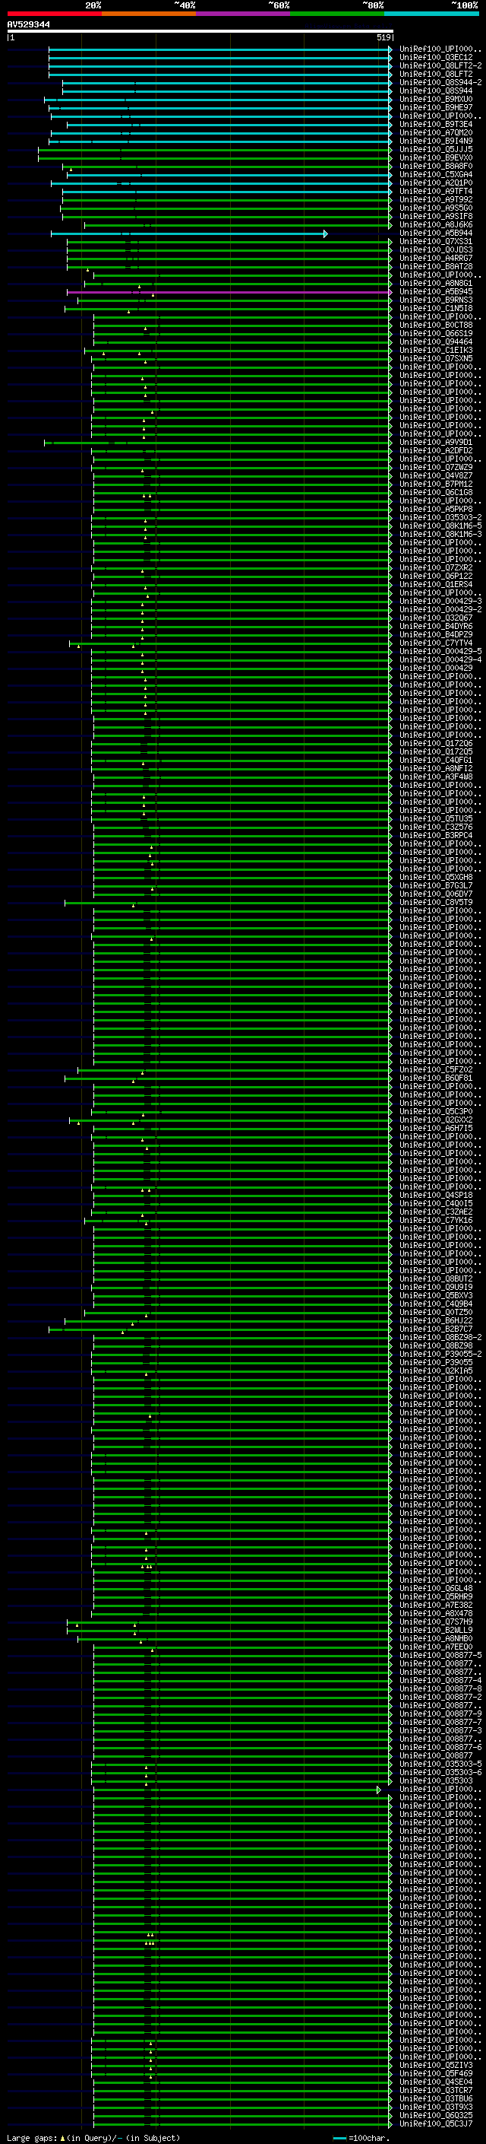Image resolution: width=486 pixels, height=2144 pixels.
Task: Select hit label UniRef100_B3RPC4
Action: (436, 836)
